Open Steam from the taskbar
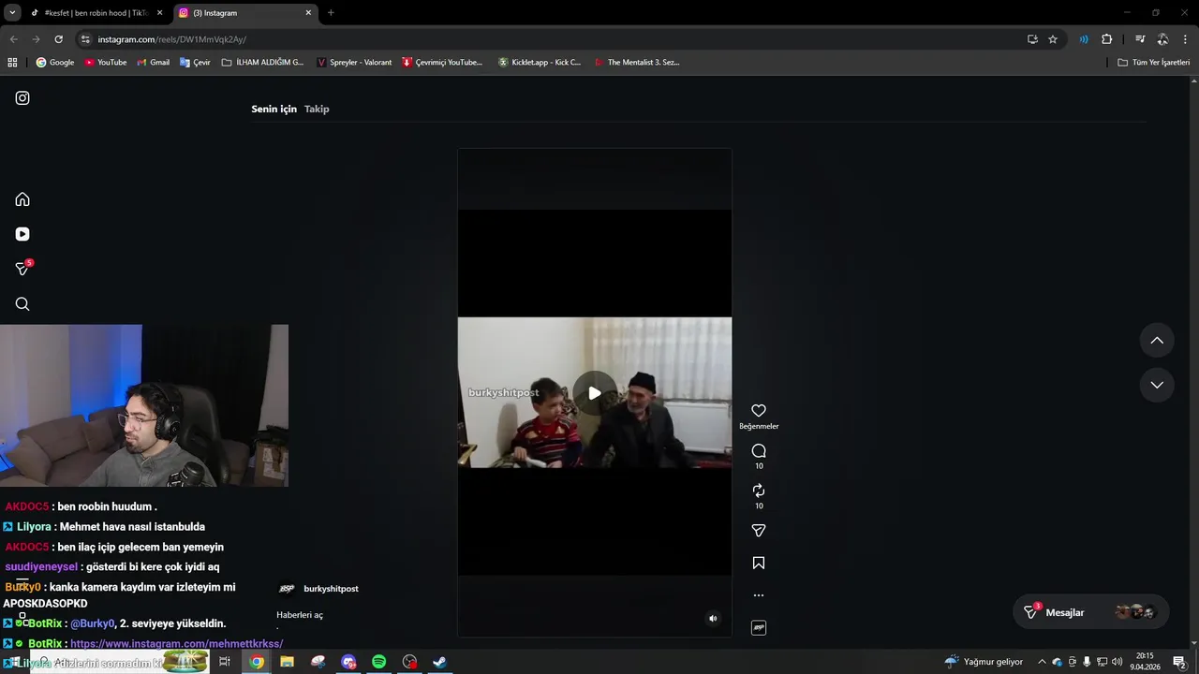1199x674 pixels. 439,662
